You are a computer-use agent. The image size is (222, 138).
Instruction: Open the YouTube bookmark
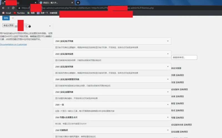[19, 13]
